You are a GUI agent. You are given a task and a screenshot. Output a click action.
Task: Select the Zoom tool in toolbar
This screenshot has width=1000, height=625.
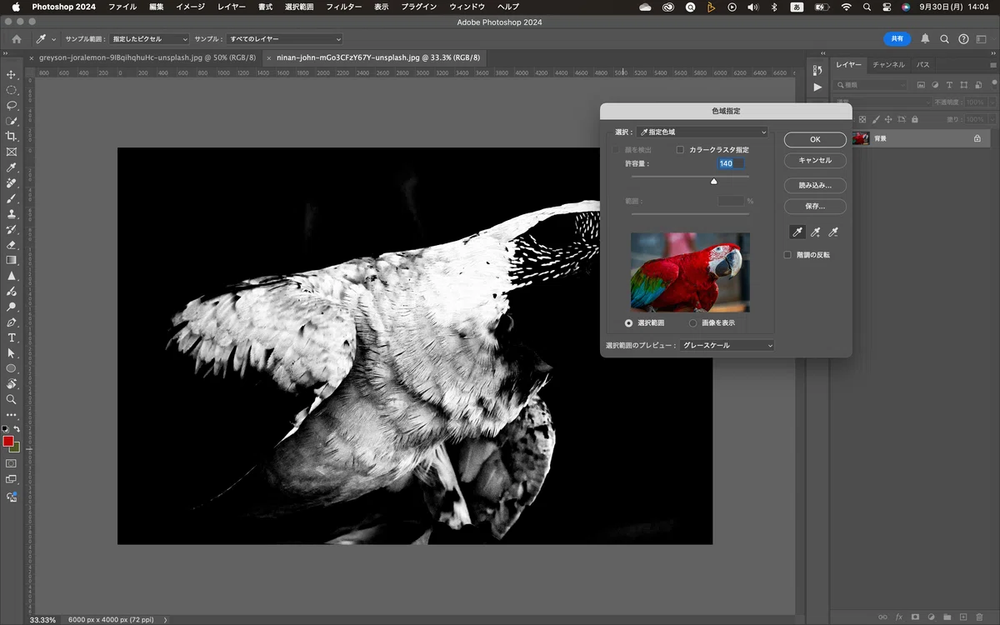[12, 399]
